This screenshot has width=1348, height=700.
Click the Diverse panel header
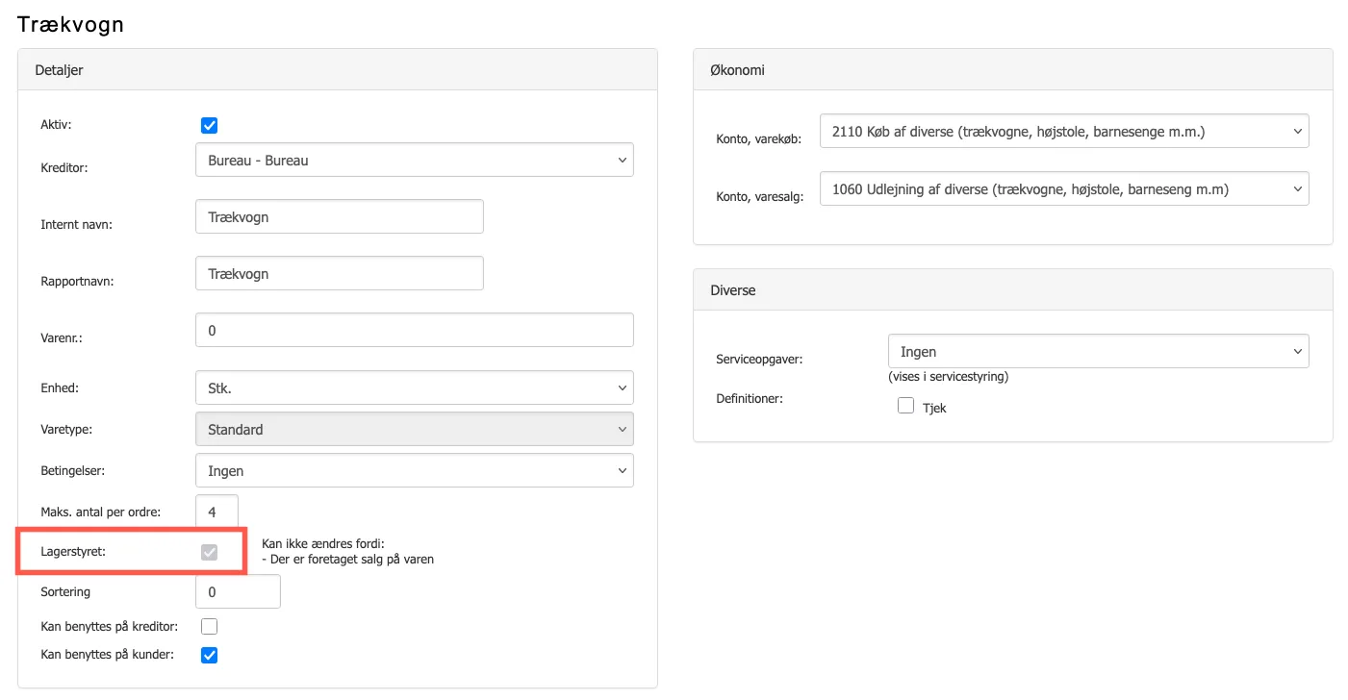tap(1012, 290)
